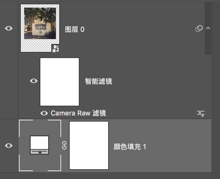The image size is (220, 179).
Task: Click the 智能滤镜 label
Action: coord(98,81)
